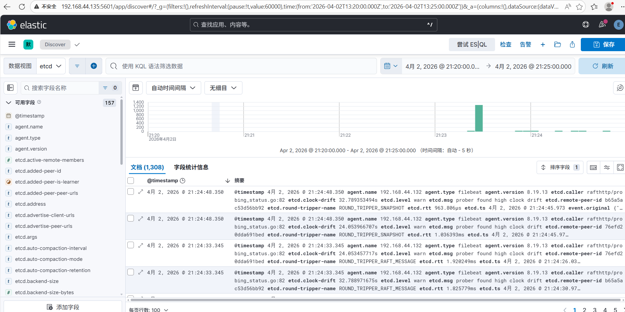
Task: Open saved sessions folder icon
Action: pyautogui.click(x=557, y=44)
